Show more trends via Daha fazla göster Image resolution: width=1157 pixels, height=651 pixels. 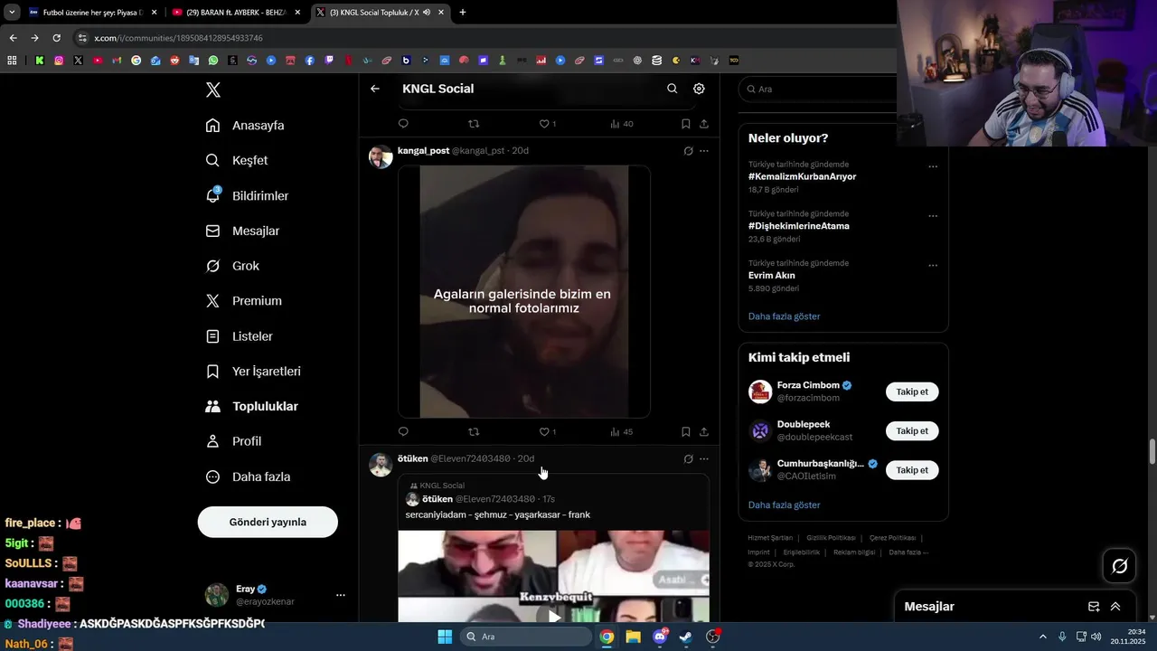pos(784,316)
